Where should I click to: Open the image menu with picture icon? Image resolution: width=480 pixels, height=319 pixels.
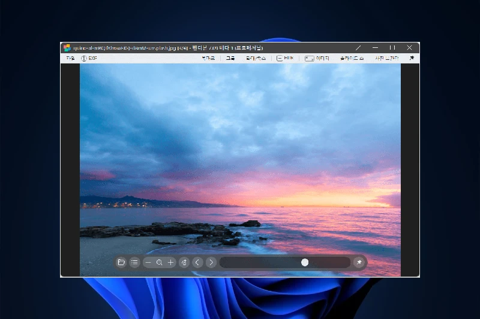(317, 58)
